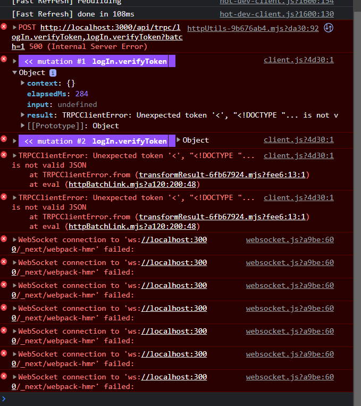Open transformResult-6fb67924.mjs link in second TRPCClientError
The image size is (361, 406).
[222, 217]
